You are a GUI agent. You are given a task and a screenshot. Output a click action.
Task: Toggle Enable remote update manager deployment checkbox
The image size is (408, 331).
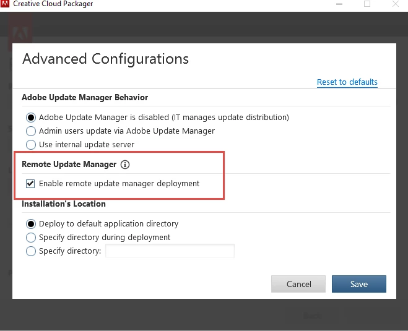pyautogui.click(x=30, y=184)
